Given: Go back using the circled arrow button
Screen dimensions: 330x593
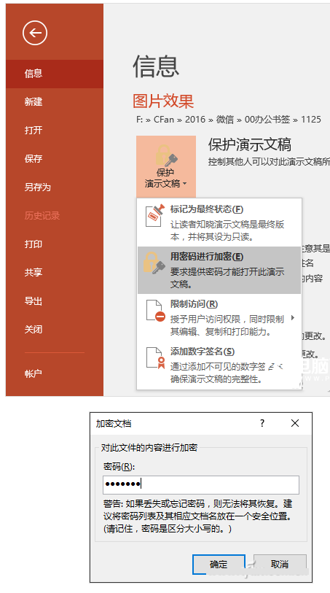Looking at the screenshot, I should [x=35, y=33].
